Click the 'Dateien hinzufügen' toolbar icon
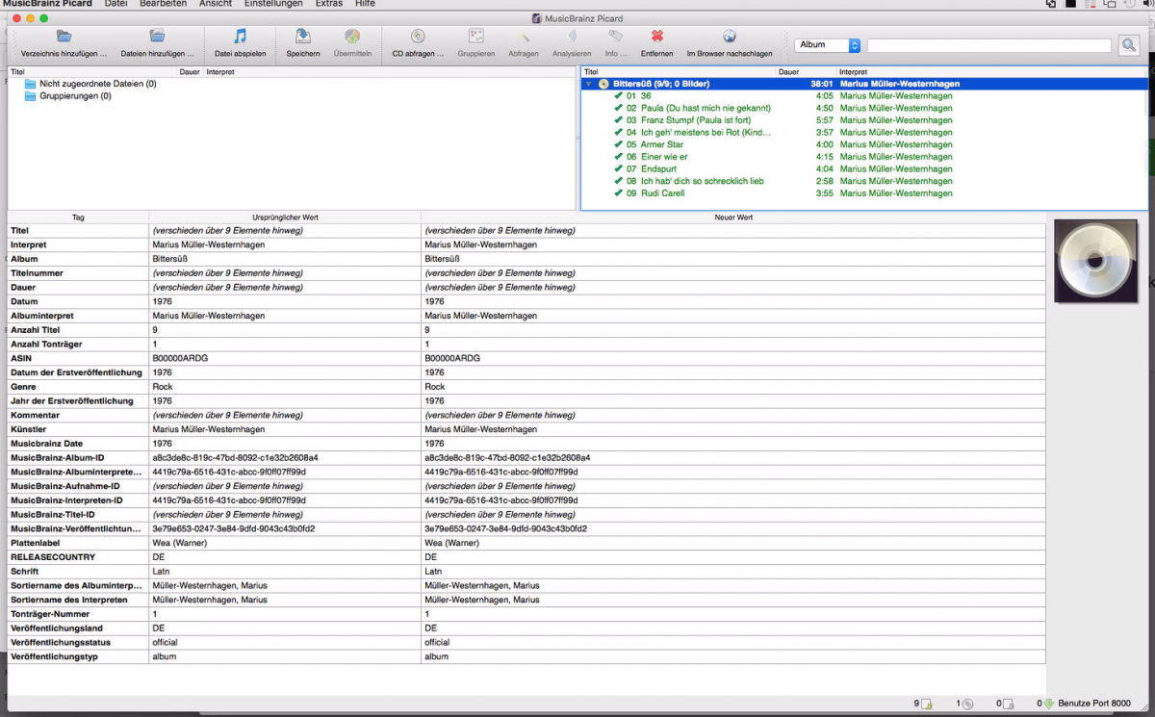Image resolution: width=1155 pixels, height=717 pixels. click(x=157, y=37)
